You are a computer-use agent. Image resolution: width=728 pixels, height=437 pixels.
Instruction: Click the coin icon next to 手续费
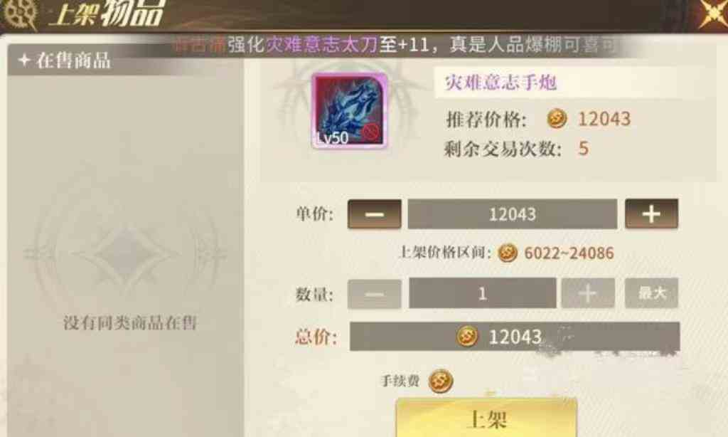coord(440,381)
